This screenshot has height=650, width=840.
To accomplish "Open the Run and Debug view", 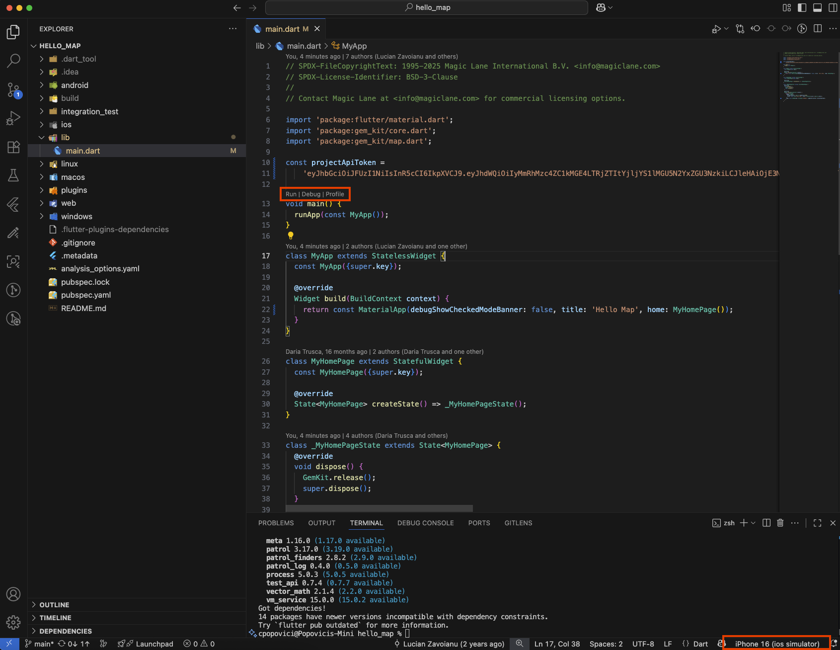I will (13, 118).
